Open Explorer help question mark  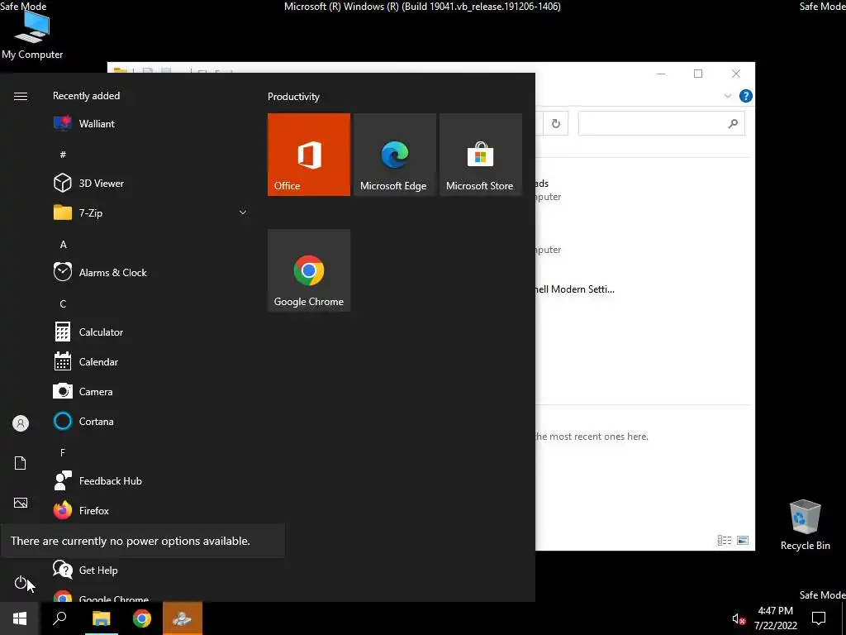click(746, 96)
